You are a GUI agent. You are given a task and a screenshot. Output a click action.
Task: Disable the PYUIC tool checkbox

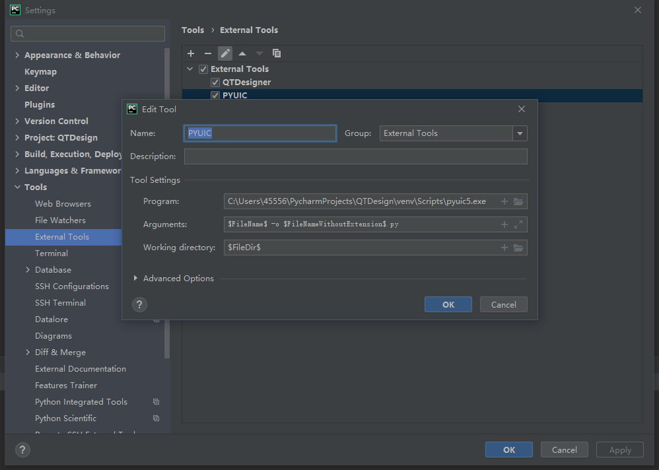(x=215, y=94)
